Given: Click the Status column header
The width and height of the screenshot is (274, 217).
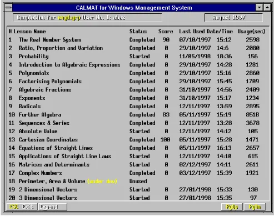Looking at the screenshot, I should tap(138, 32).
